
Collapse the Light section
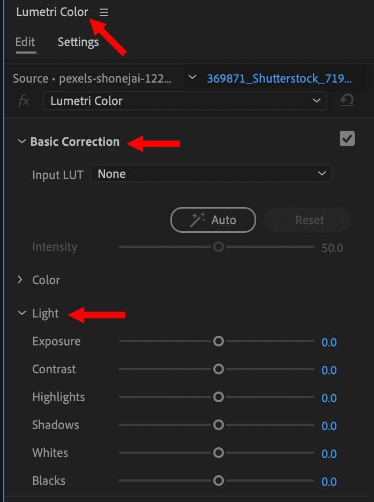click(22, 313)
